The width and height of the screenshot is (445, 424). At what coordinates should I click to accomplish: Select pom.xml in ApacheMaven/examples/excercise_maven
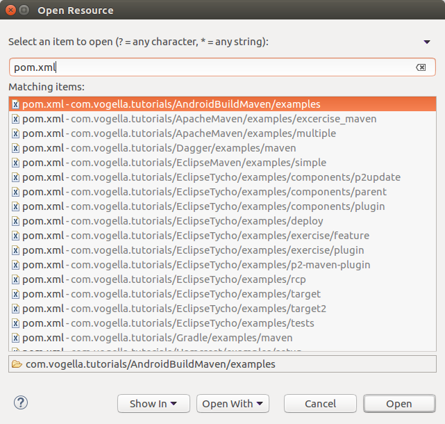(x=222, y=119)
